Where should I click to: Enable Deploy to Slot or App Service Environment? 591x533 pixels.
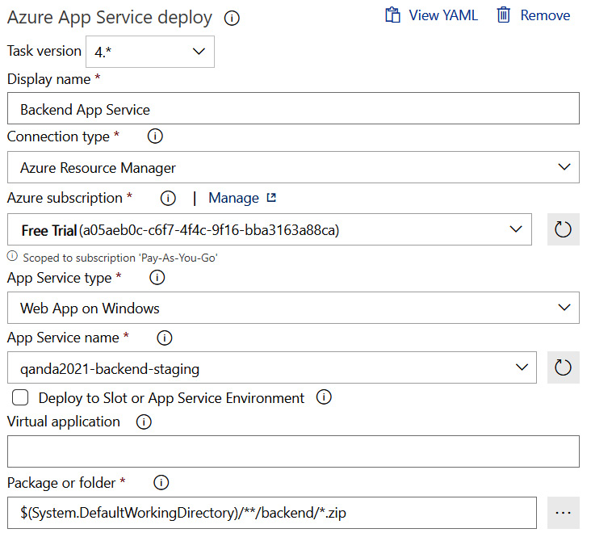(x=20, y=397)
